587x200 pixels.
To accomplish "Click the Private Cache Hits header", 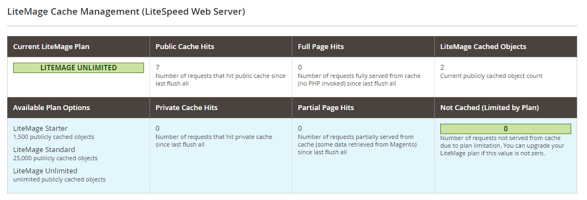I will click(187, 108).
